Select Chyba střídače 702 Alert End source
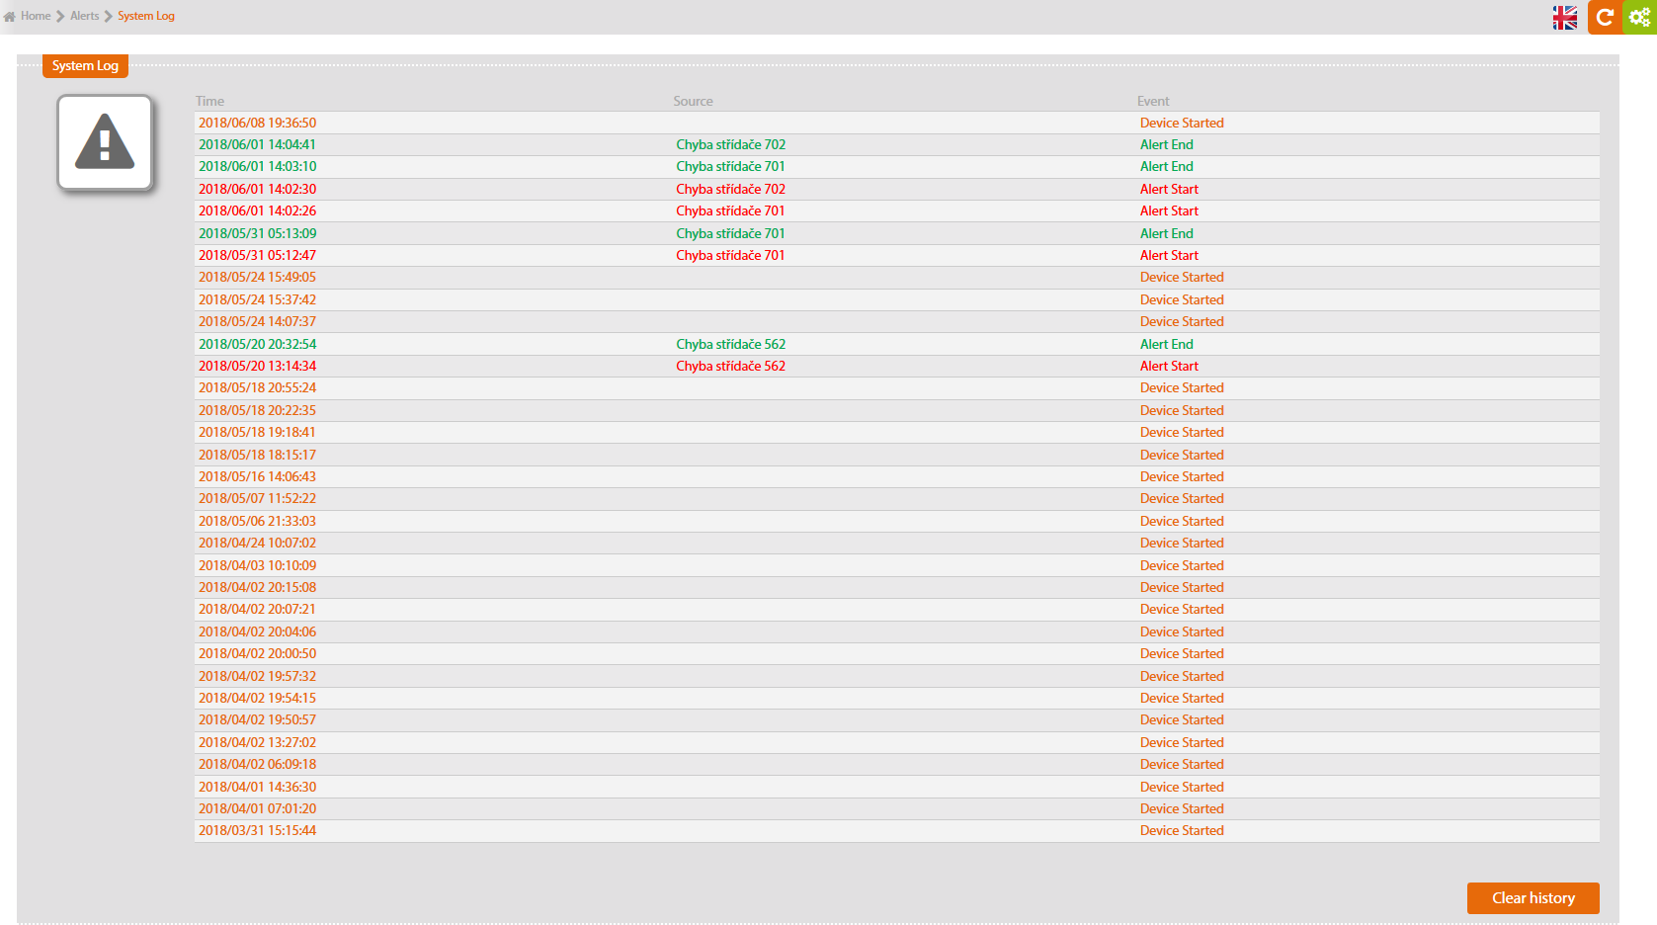This screenshot has height=925, width=1657. (x=730, y=144)
